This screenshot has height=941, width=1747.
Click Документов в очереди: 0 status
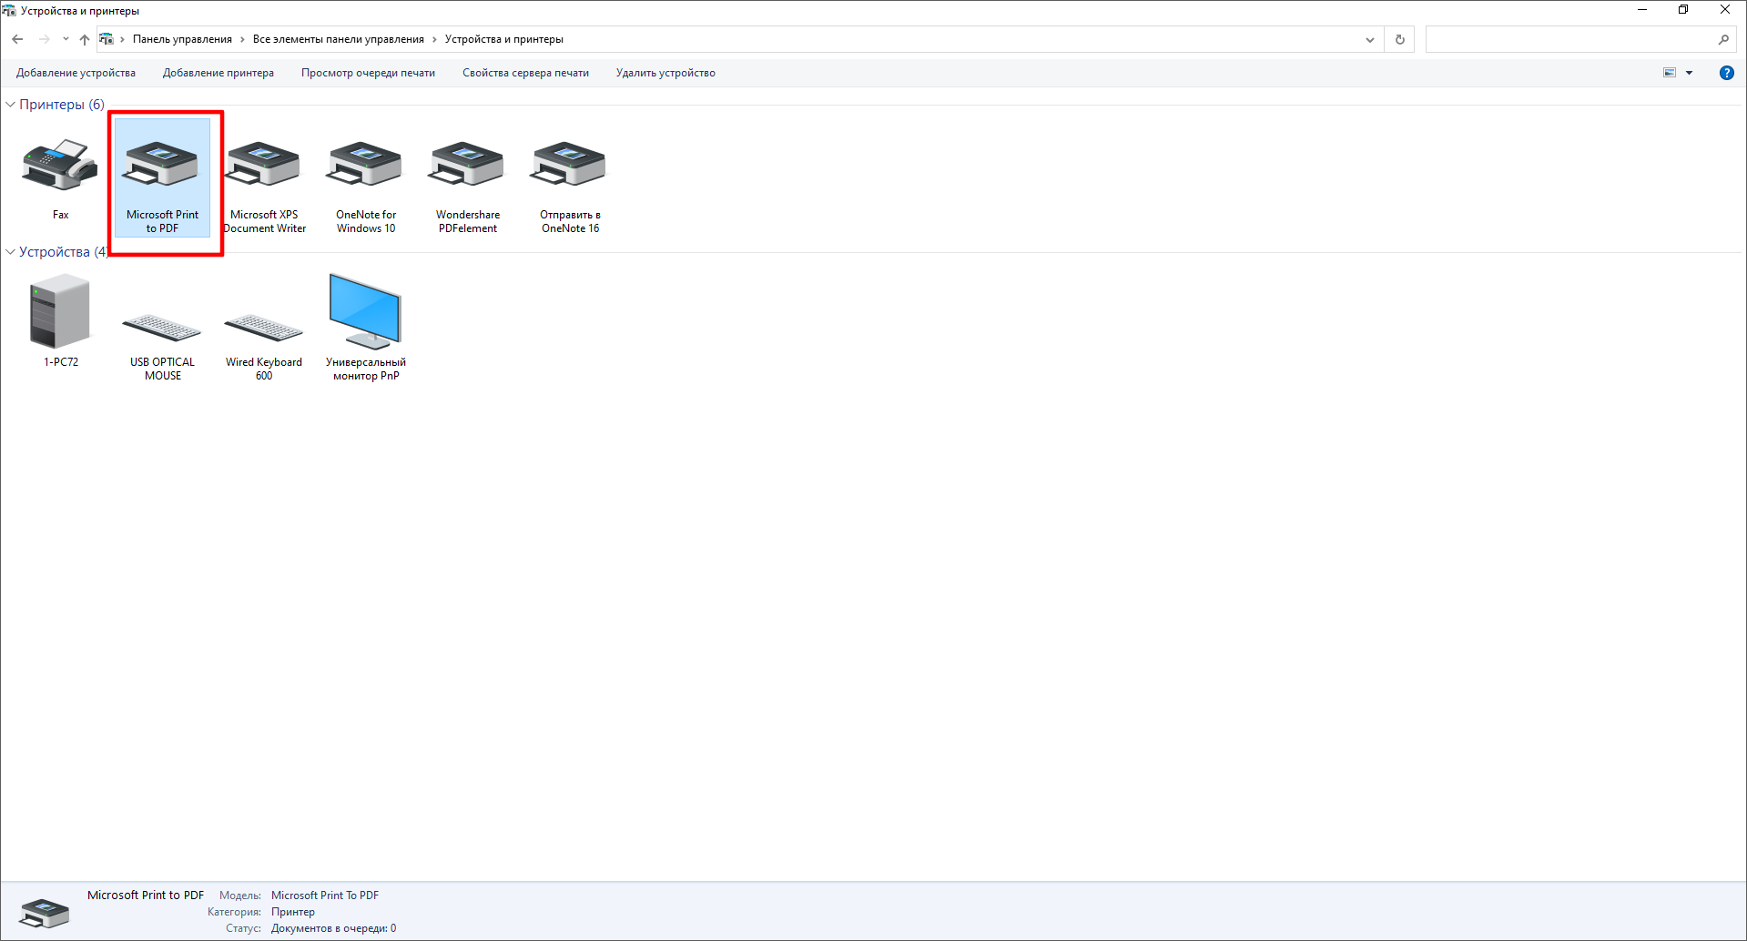click(x=334, y=928)
